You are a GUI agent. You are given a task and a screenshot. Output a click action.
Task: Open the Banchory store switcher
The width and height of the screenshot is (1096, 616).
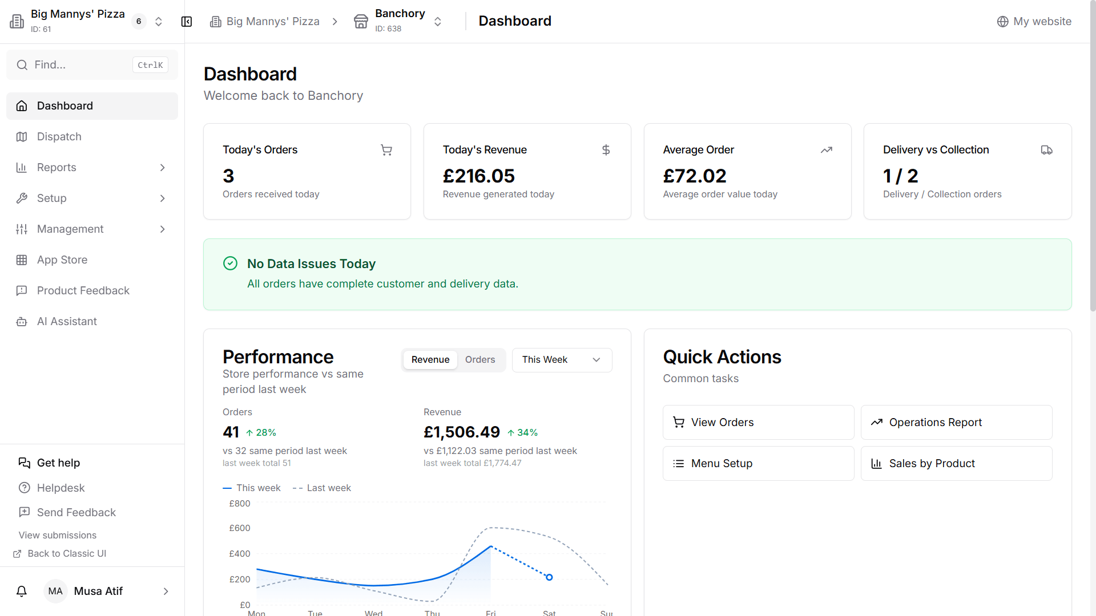click(x=438, y=22)
